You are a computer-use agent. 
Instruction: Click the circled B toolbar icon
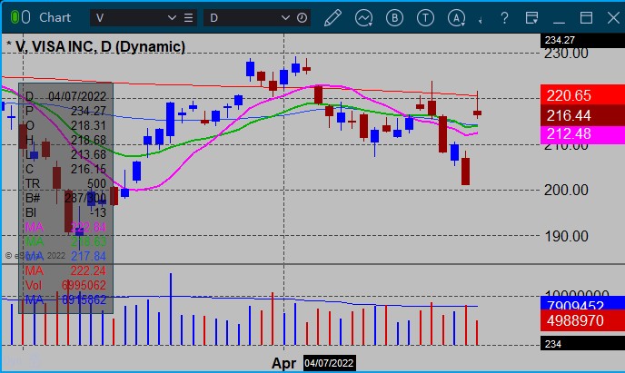394,18
